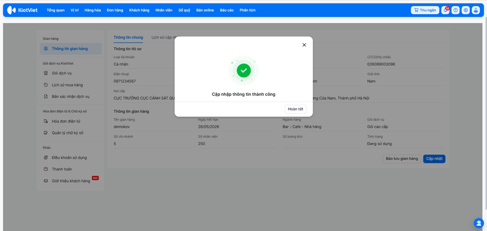This screenshot has width=487, height=231.
Task: Select Hóa đơn điện tử sidebar item
Action: [66, 121]
